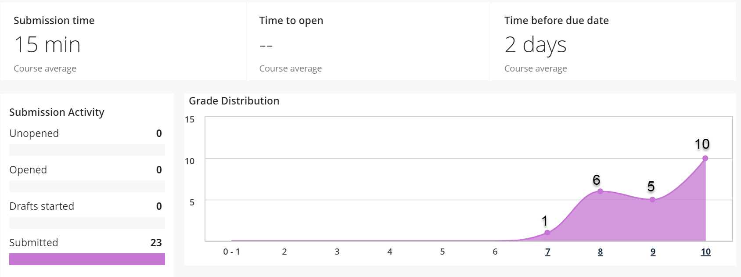Click the empty Drafts started bar
The image size is (741, 277).
(x=87, y=223)
